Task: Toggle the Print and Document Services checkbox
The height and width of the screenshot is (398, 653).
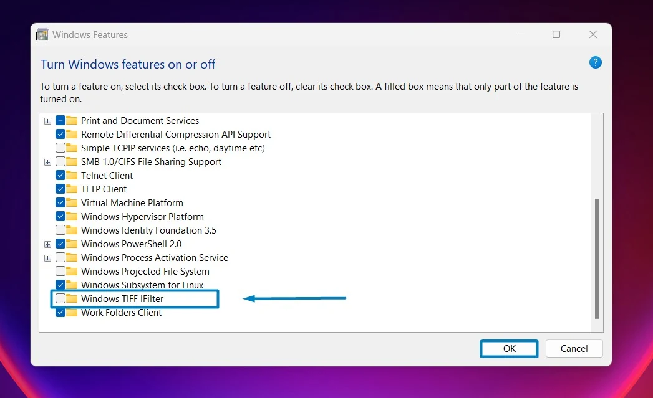Action: pyautogui.click(x=60, y=121)
